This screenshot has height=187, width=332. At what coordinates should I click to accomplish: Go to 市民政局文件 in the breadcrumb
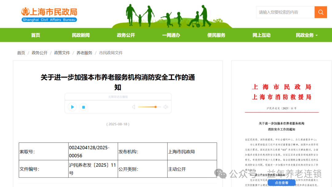click(111, 53)
